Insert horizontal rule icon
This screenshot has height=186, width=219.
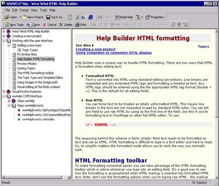(x=166, y=25)
